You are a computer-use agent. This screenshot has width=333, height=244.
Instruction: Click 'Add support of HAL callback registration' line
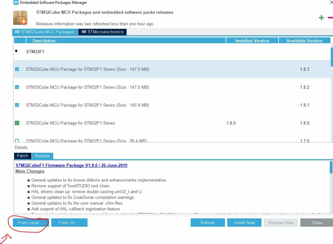coord(76,209)
